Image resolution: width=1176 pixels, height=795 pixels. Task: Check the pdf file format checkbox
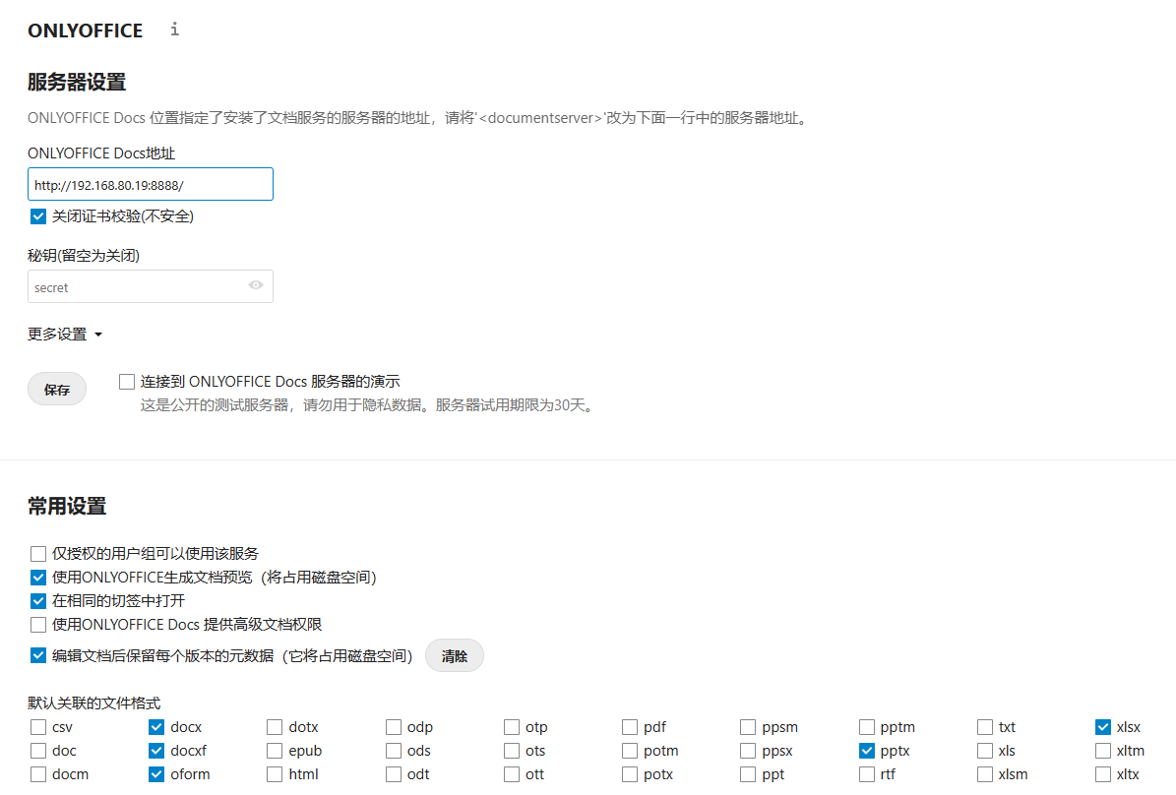[x=629, y=727]
